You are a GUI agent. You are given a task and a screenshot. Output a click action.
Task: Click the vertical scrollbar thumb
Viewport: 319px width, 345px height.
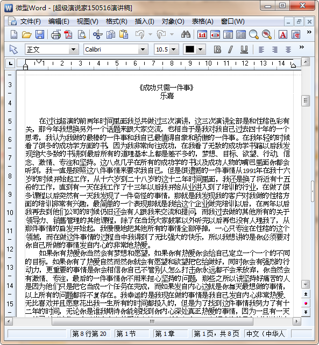pos(306,101)
